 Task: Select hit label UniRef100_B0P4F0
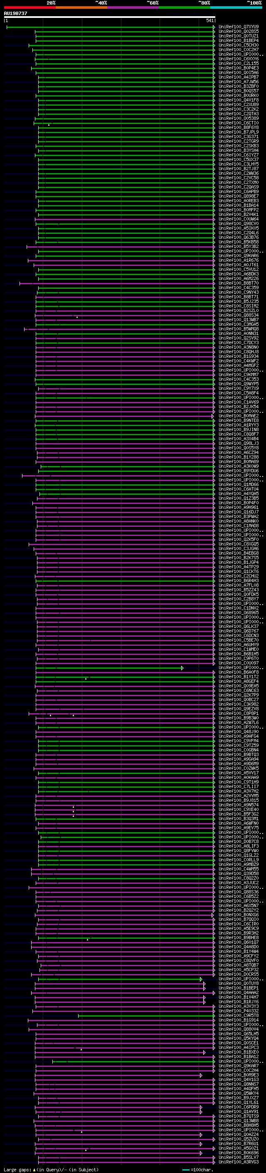point(239,503)
